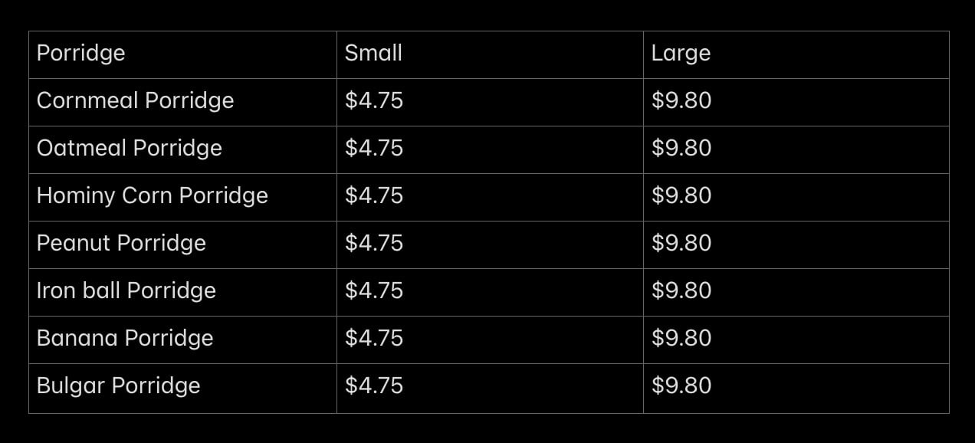The height and width of the screenshot is (443, 975).
Task: Select the Banana Porridge cell
Action: pyautogui.click(x=182, y=340)
